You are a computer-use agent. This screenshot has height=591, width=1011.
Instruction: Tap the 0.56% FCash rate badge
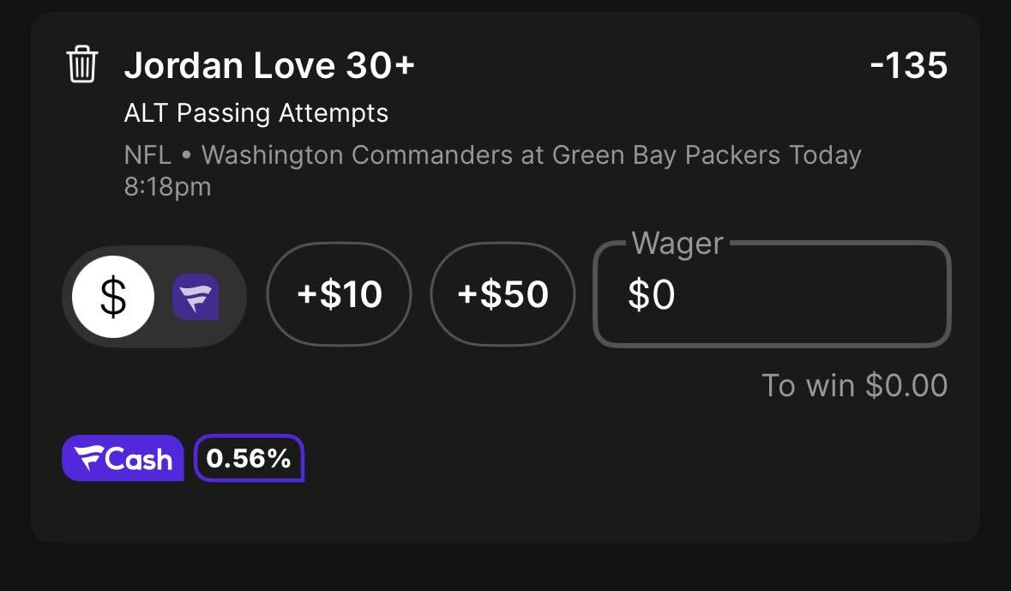click(x=249, y=458)
